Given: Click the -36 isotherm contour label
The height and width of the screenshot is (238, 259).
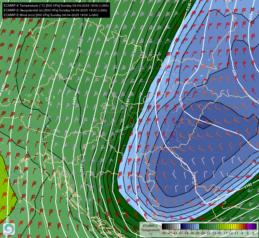Looking at the screenshot, I should (177, 122).
